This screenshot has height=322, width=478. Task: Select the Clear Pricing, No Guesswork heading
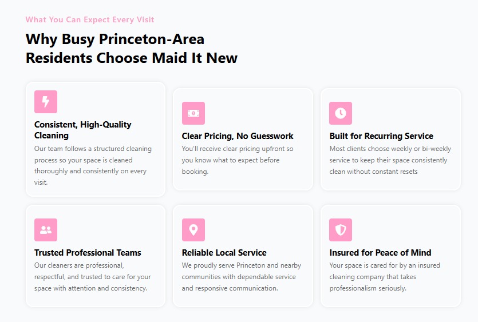(x=238, y=136)
